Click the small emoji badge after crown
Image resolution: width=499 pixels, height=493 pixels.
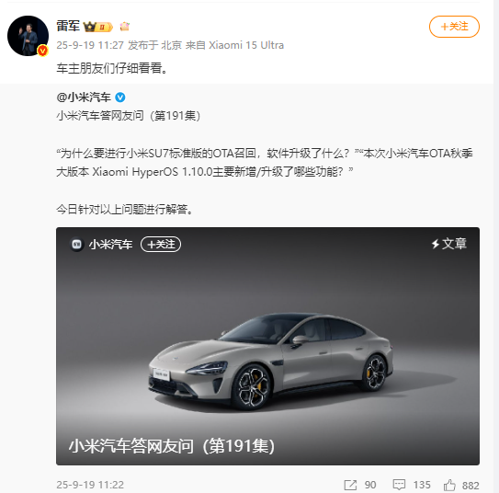tap(124, 27)
